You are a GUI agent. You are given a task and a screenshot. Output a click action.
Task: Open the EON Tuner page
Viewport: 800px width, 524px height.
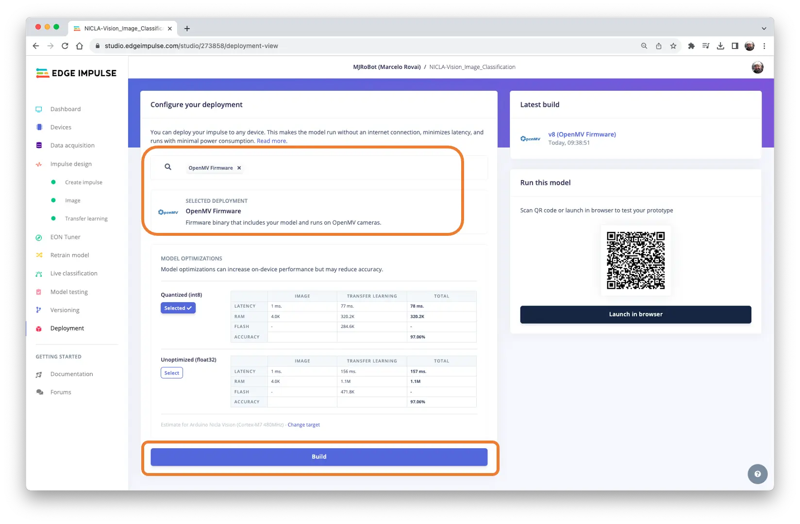[65, 237]
